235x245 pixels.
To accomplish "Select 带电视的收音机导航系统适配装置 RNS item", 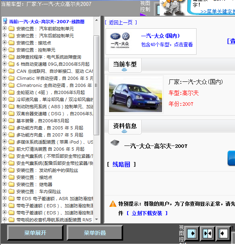I will (54, 220).
